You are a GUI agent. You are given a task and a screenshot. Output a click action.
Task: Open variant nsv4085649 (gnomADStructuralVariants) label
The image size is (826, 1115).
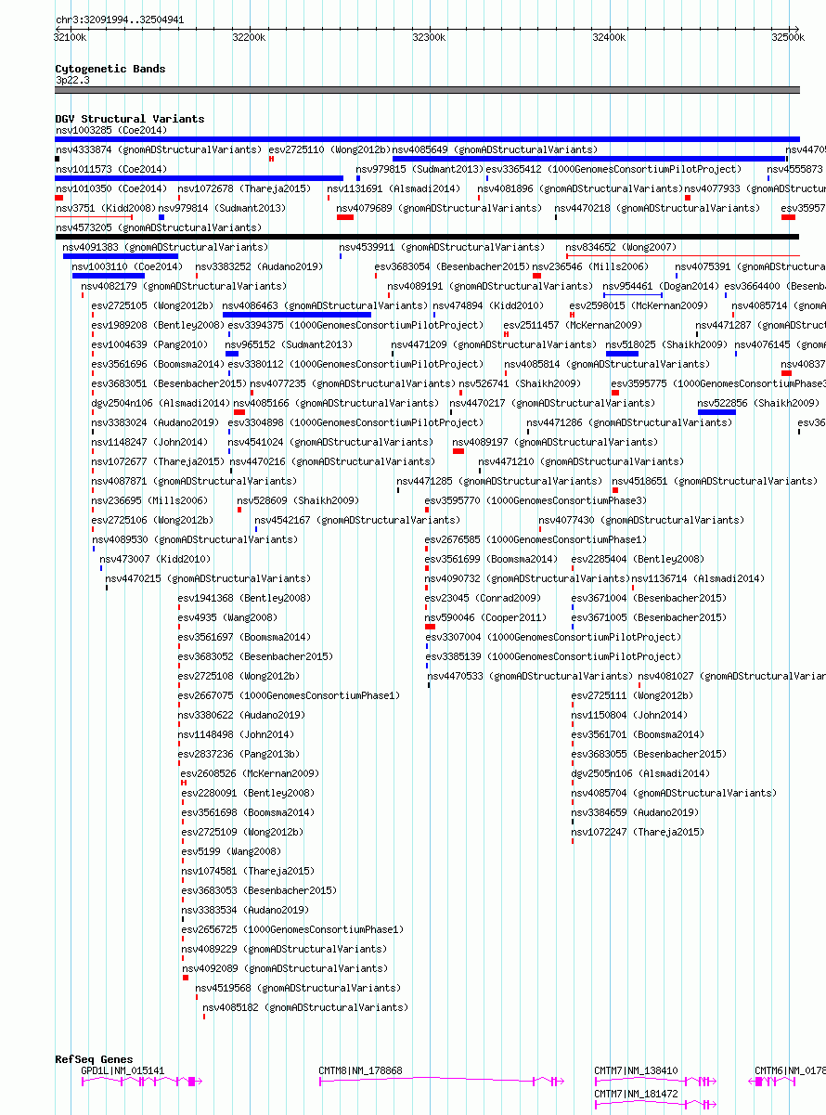pos(495,149)
